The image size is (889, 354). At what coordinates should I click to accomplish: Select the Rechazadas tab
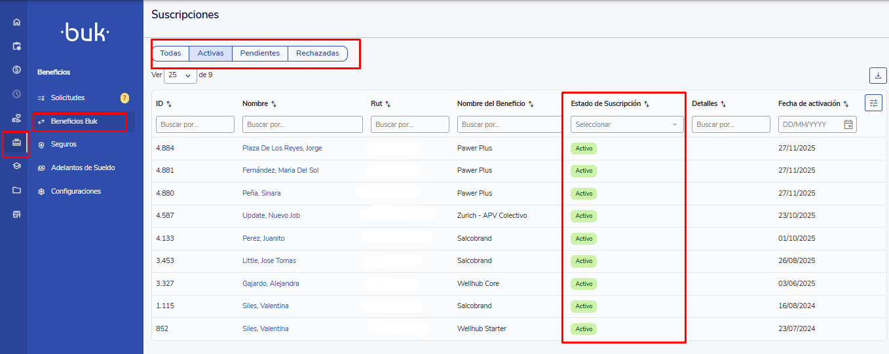point(317,54)
